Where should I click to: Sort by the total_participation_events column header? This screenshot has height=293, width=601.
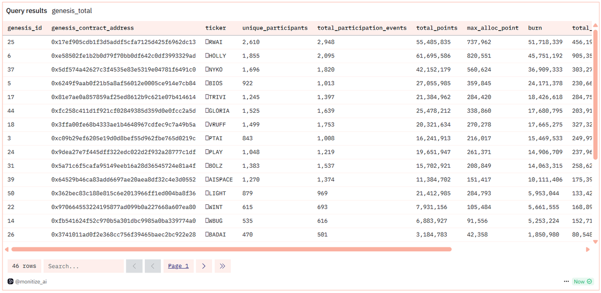[x=362, y=28]
